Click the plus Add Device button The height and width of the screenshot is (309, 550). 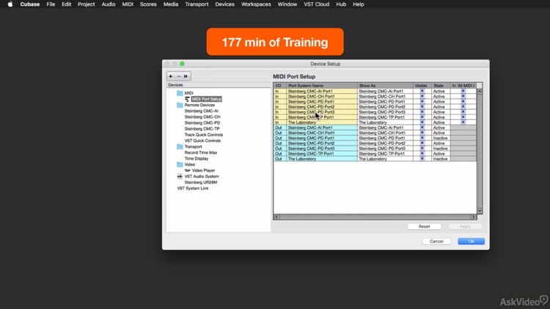170,76
